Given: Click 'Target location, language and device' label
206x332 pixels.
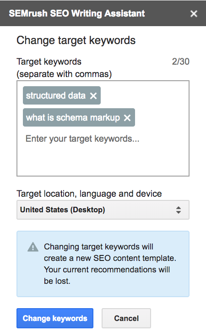Looking at the screenshot, I should tap(89, 194).
